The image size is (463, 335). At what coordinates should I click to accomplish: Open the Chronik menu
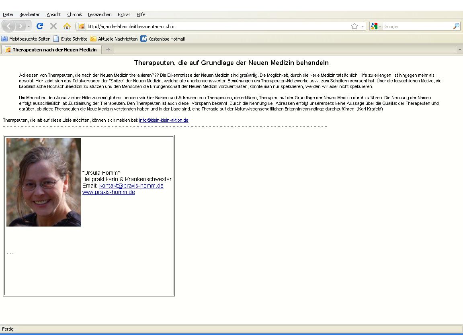[x=74, y=14]
